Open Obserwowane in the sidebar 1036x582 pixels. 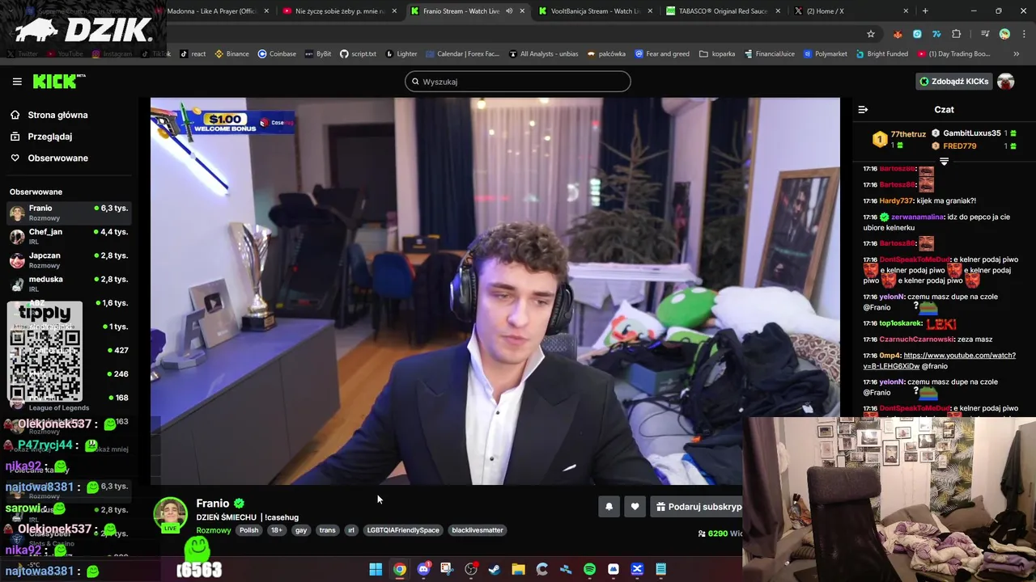pyautogui.click(x=57, y=158)
